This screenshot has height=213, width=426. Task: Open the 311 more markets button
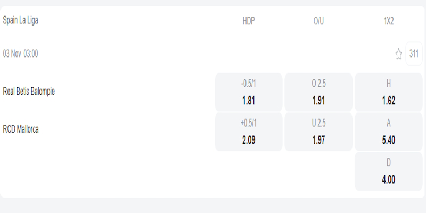coord(414,53)
